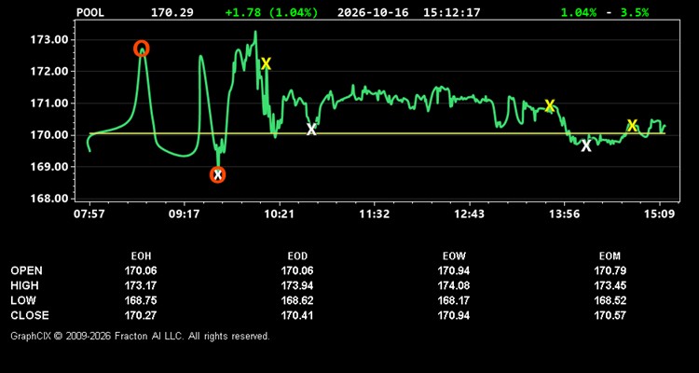This screenshot has height=373, width=699.
Task: Select the EOW high value 174.08
Action: [x=454, y=285]
